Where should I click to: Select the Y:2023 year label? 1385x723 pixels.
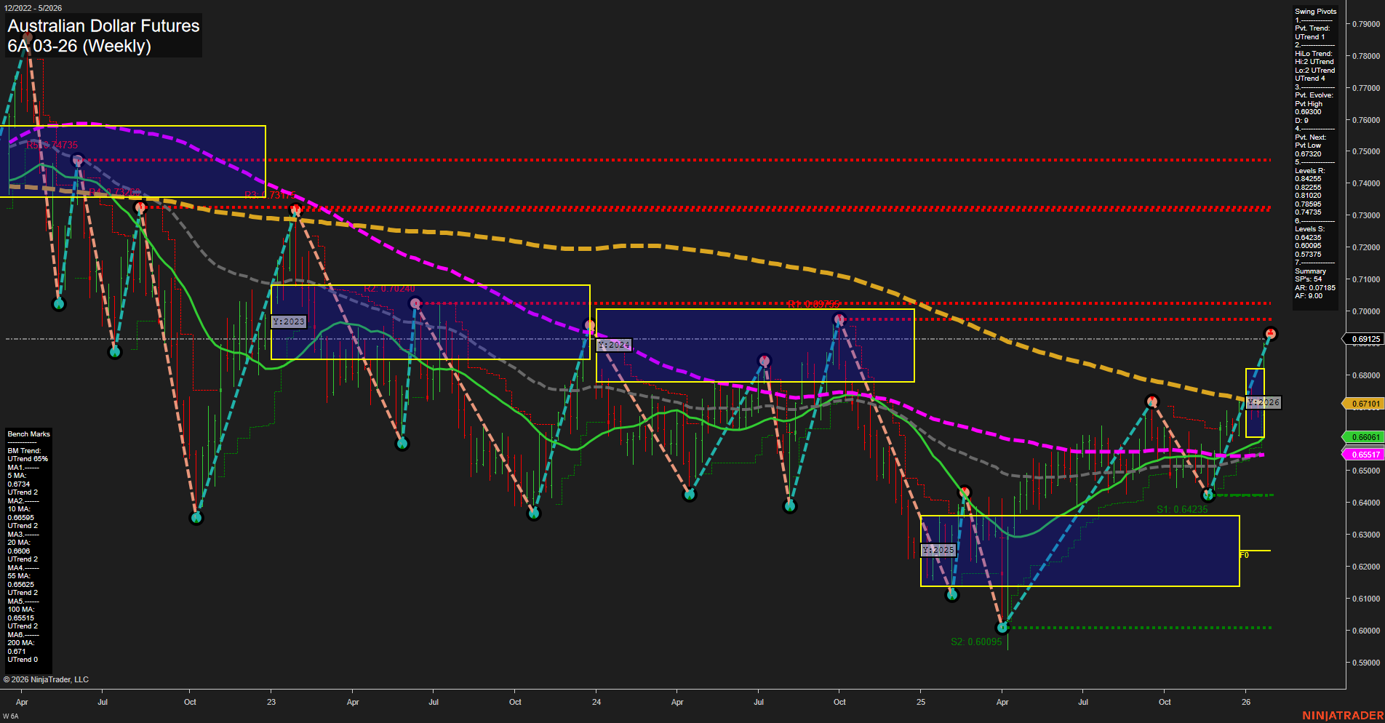coord(289,321)
